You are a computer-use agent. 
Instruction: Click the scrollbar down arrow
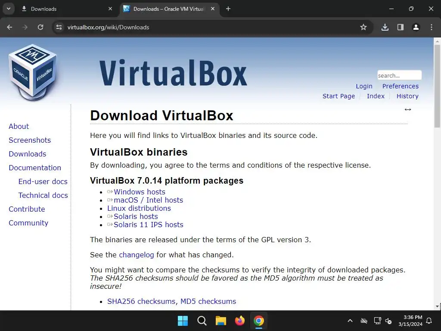pyautogui.click(x=437, y=306)
